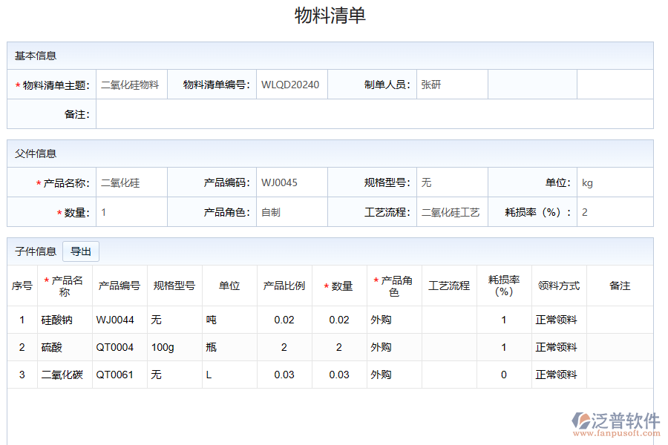Click the 数量 field showing 1
The image size is (668, 445).
pyautogui.click(x=131, y=211)
